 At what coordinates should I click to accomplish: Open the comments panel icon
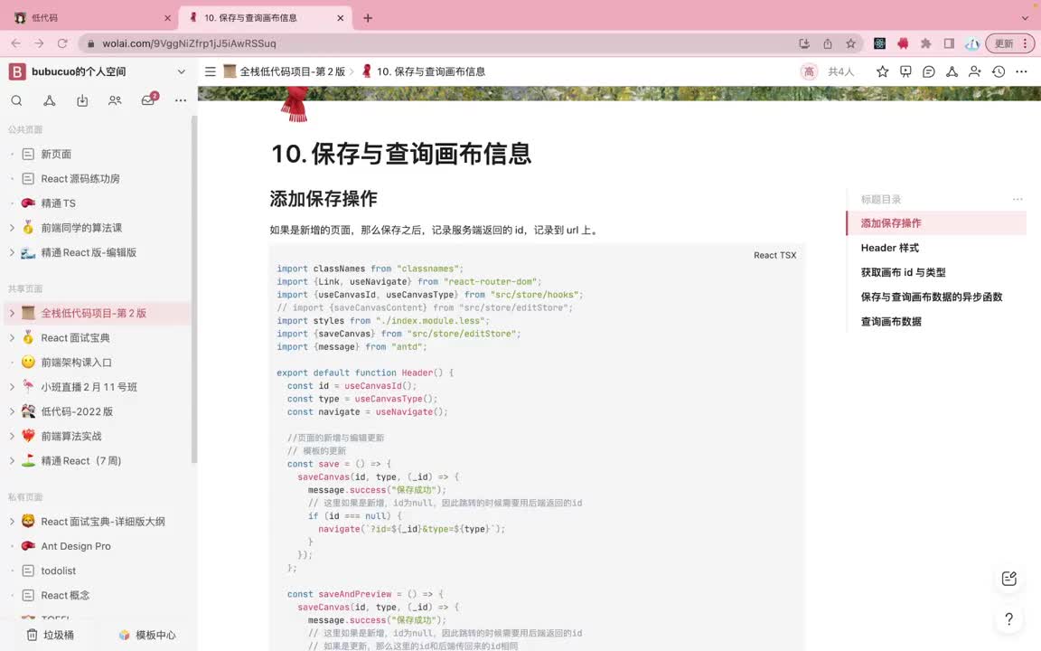click(929, 71)
